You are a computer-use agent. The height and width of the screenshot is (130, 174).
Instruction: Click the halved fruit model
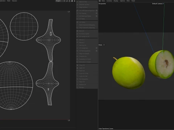[161, 64]
